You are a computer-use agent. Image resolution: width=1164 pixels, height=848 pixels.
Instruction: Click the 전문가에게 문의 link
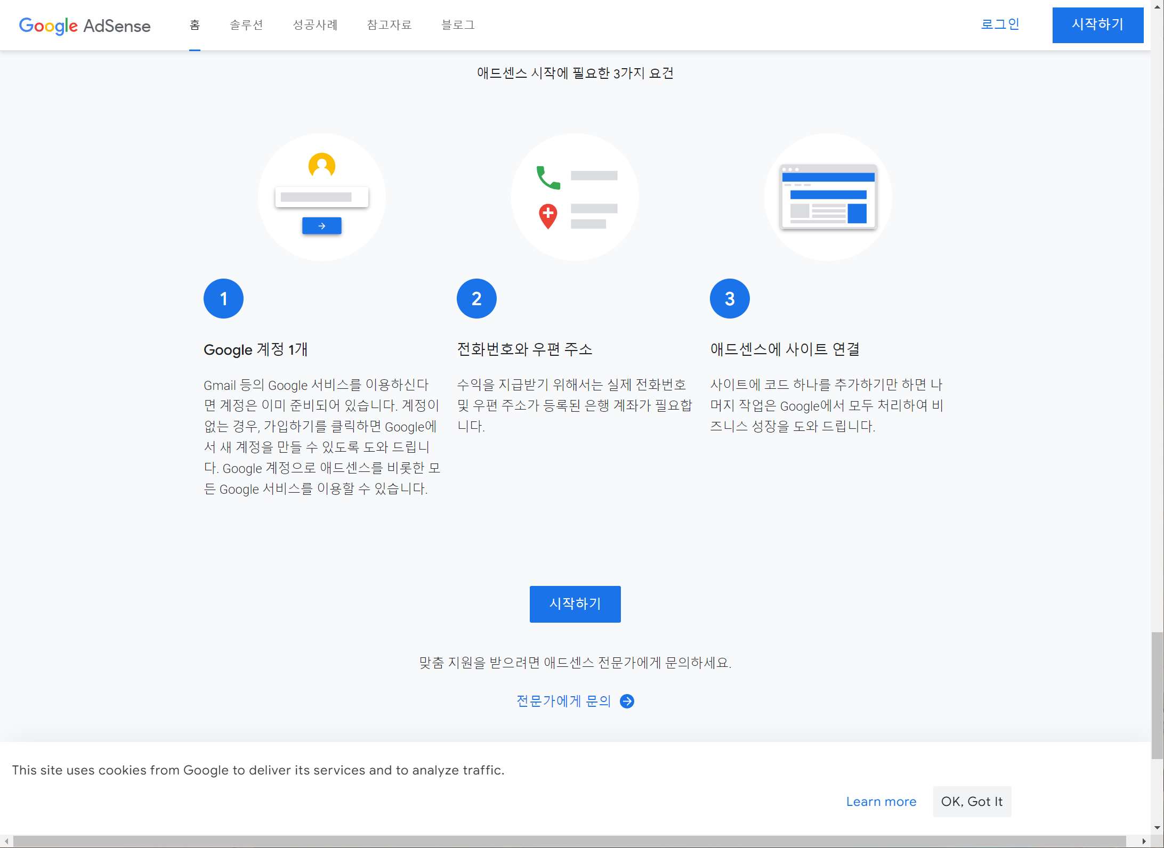click(564, 701)
